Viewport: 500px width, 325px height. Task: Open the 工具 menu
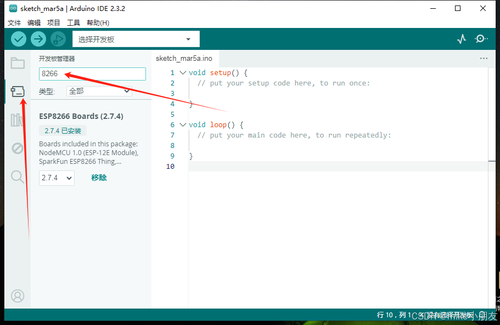74,23
